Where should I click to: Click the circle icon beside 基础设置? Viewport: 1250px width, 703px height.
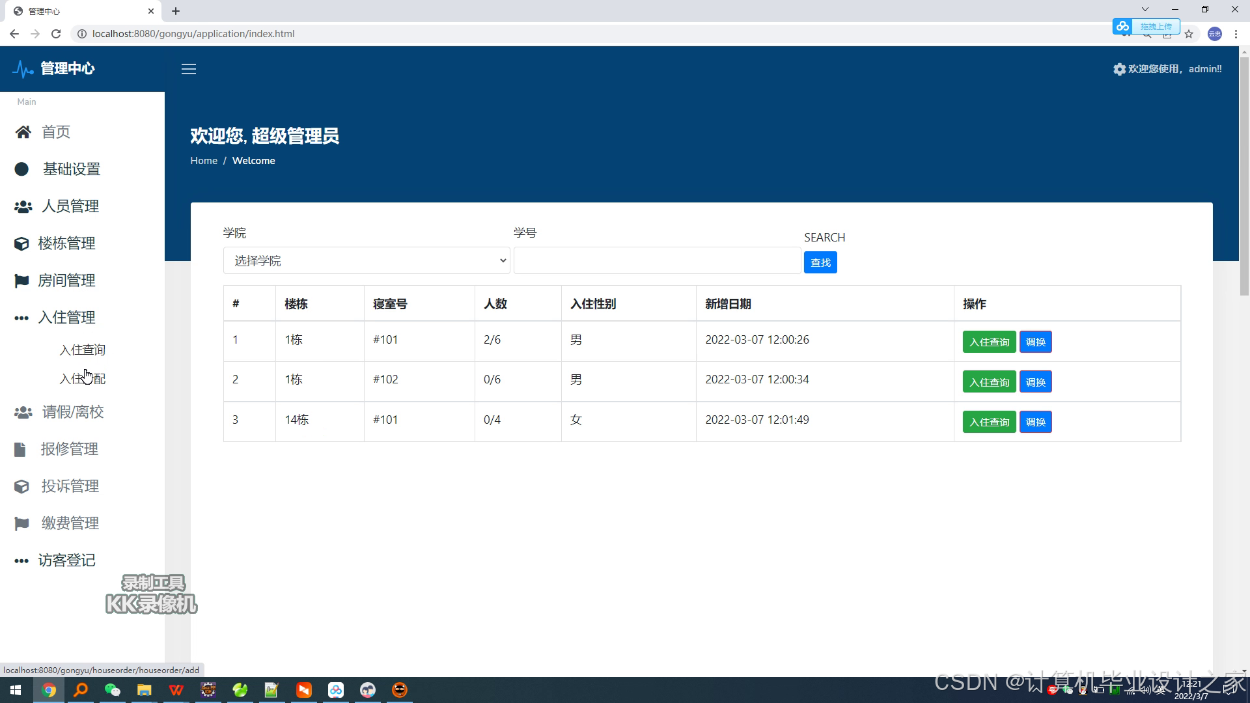[x=21, y=169]
